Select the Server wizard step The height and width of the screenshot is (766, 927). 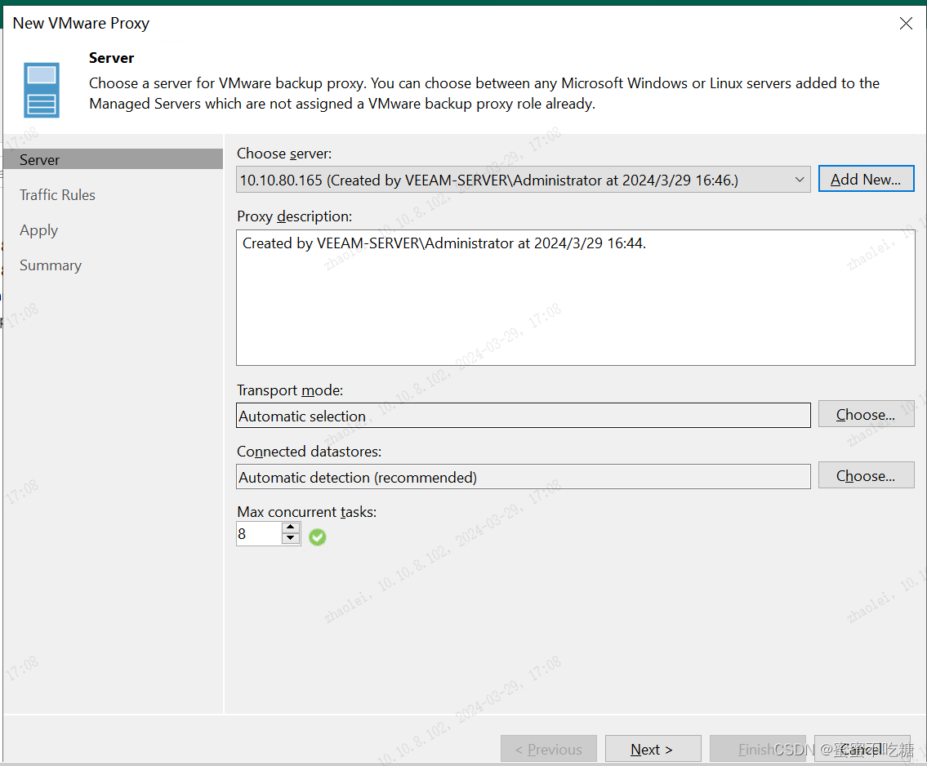click(113, 159)
